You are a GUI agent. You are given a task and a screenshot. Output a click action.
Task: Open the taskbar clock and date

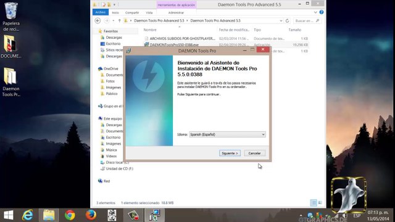point(378,215)
